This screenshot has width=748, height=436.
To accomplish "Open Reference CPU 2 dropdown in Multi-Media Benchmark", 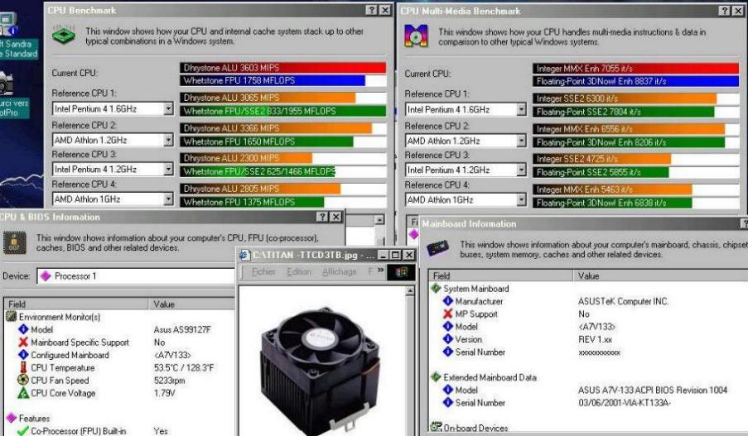I will [x=521, y=141].
